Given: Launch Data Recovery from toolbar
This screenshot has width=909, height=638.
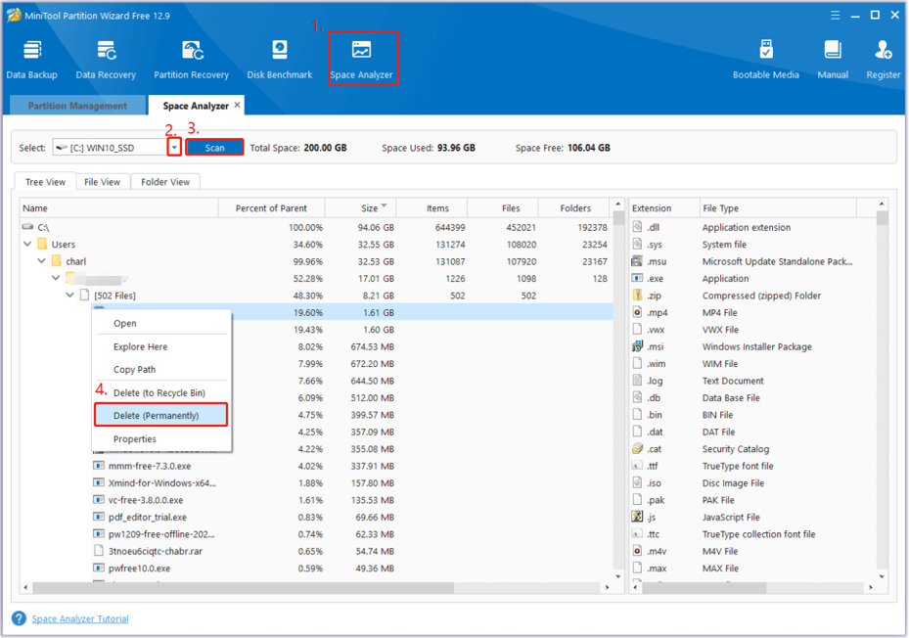Looking at the screenshot, I should pyautogui.click(x=106, y=59).
